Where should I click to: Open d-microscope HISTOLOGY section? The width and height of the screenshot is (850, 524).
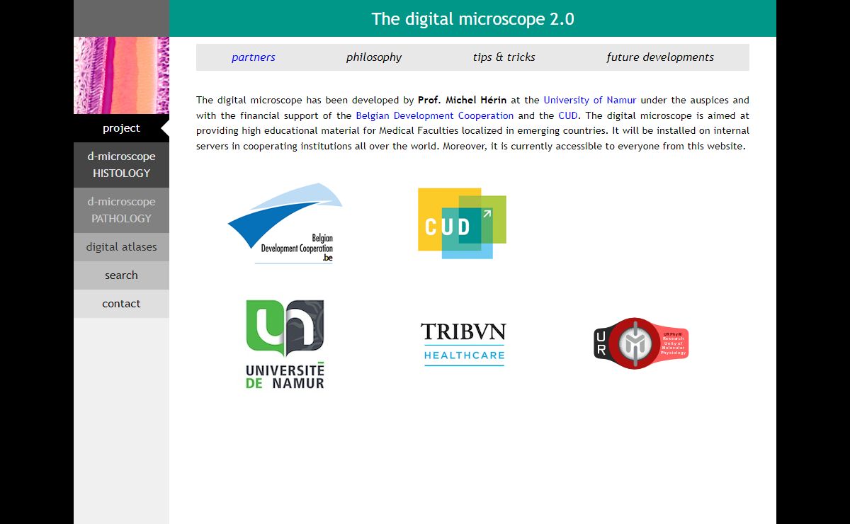(x=121, y=165)
